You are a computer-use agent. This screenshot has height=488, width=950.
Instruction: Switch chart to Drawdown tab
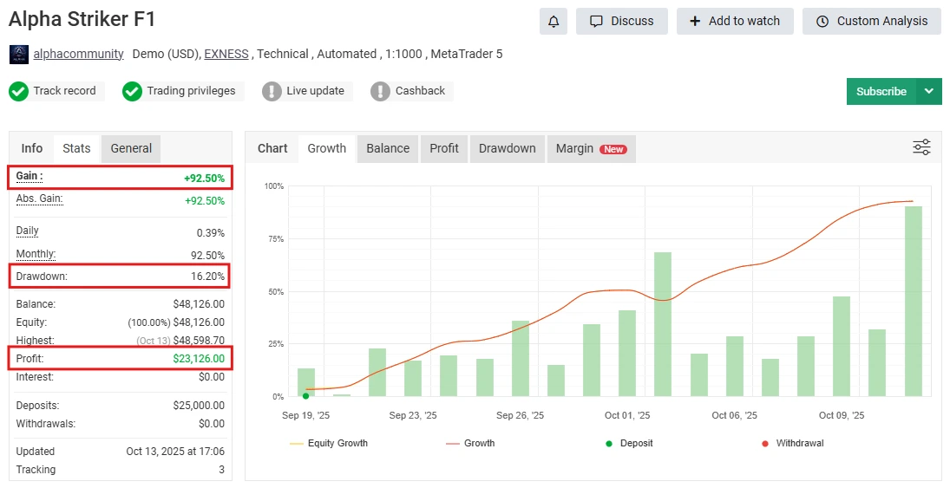pyautogui.click(x=507, y=148)
